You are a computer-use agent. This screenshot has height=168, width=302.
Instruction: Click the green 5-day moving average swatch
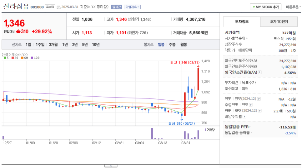pyautogui.click(x=5, y=58)
